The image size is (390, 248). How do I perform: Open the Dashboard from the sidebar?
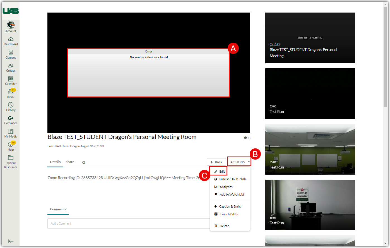pos(11,41)
